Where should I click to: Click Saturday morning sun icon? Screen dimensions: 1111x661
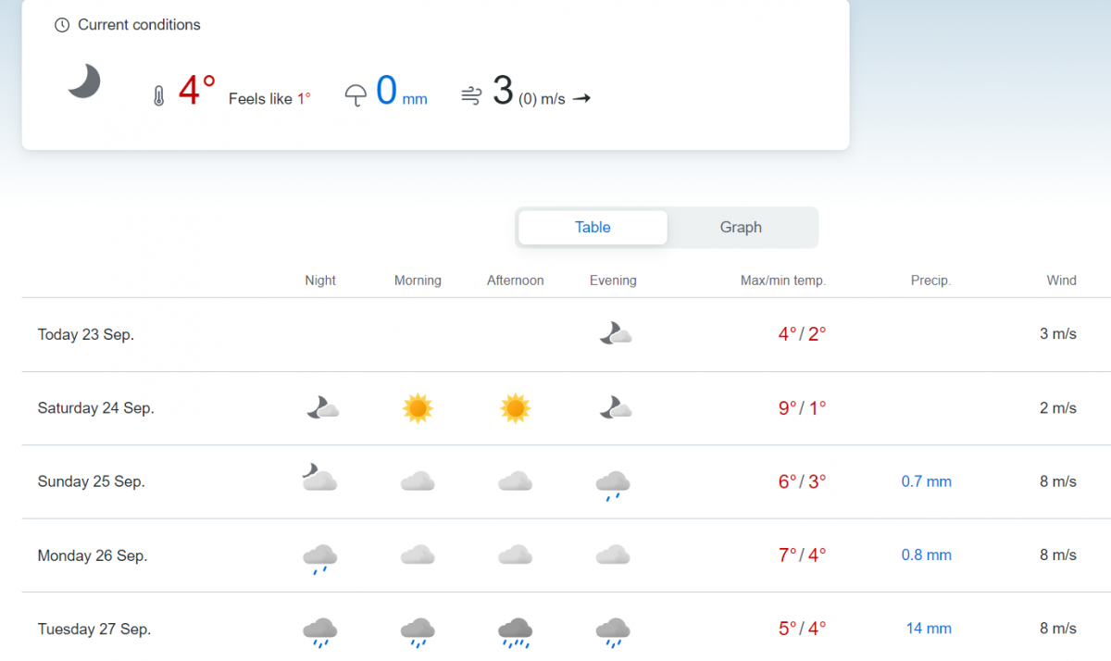click(418, 408)
